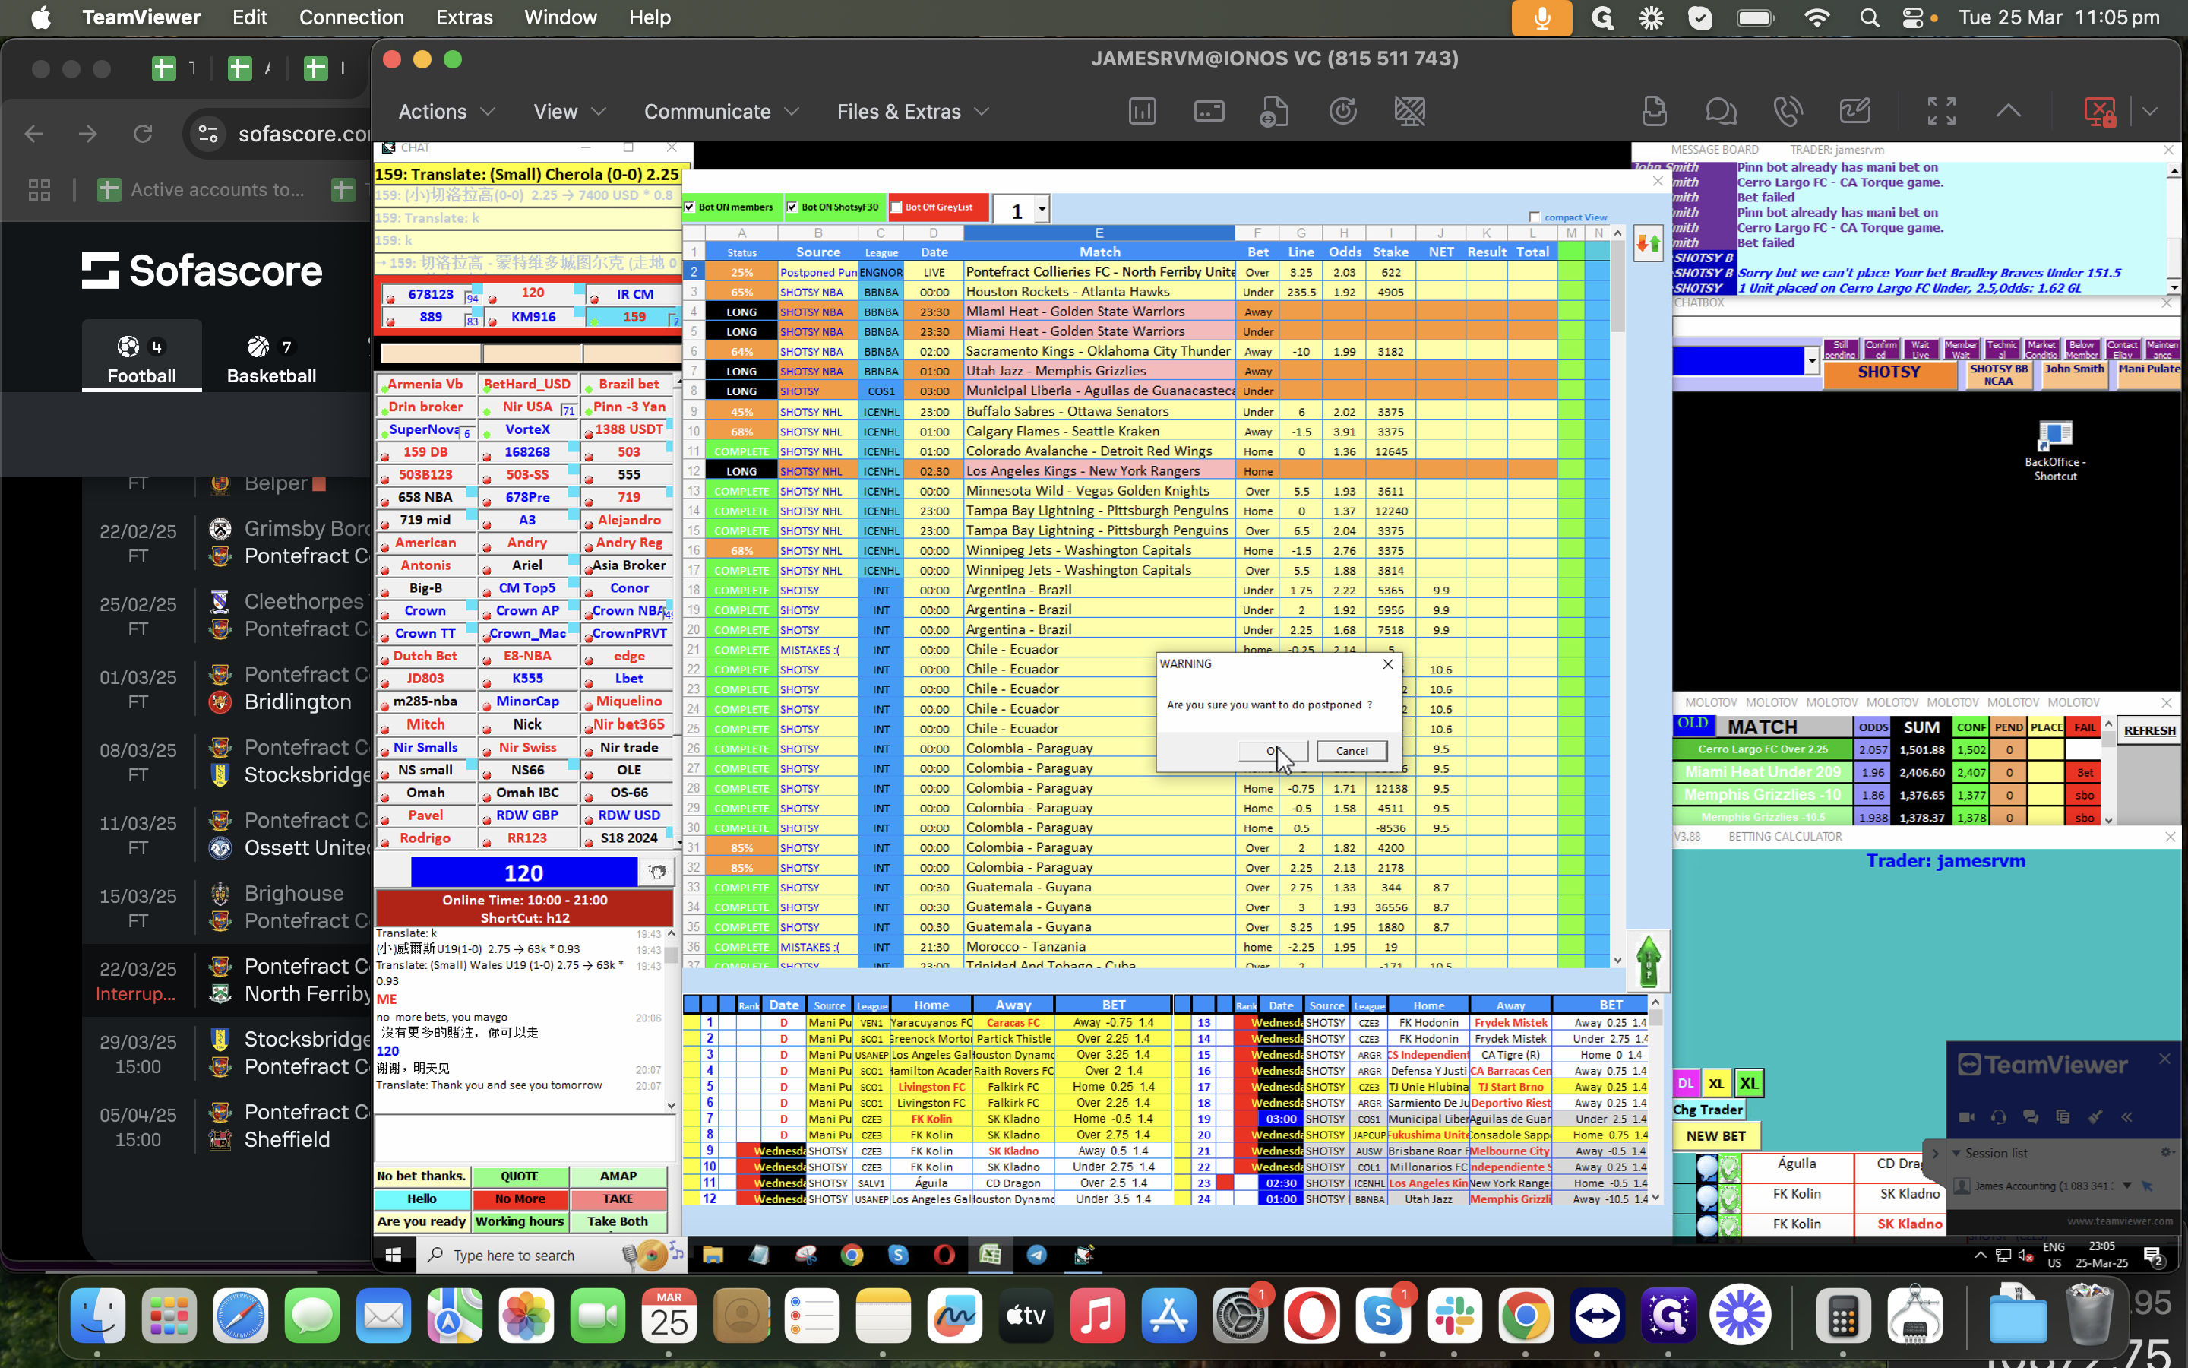
Task: Expand the Actions dropdown menu
Action: [x=447, y=111]
